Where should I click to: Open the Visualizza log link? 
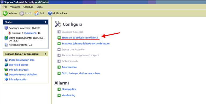pyautogui.click(x=68, y=95)
